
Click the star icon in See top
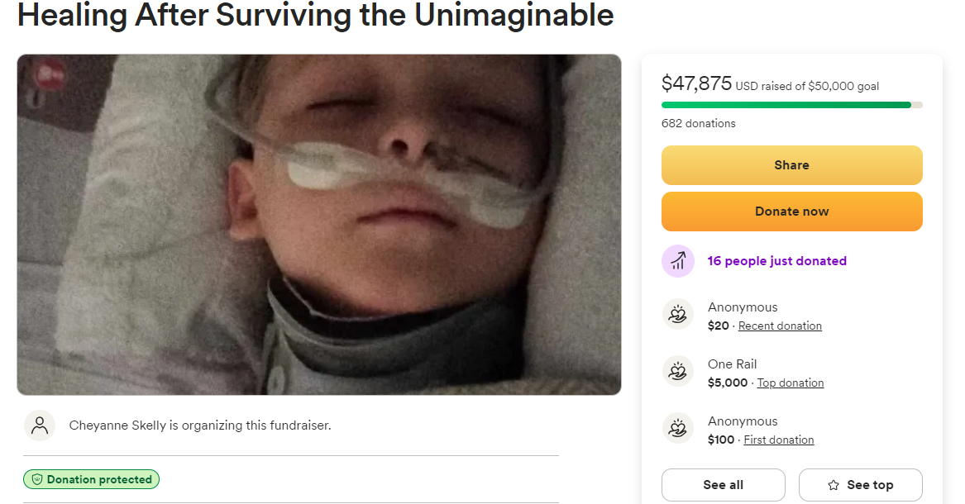pyautogui.click(x=834, y=485)
